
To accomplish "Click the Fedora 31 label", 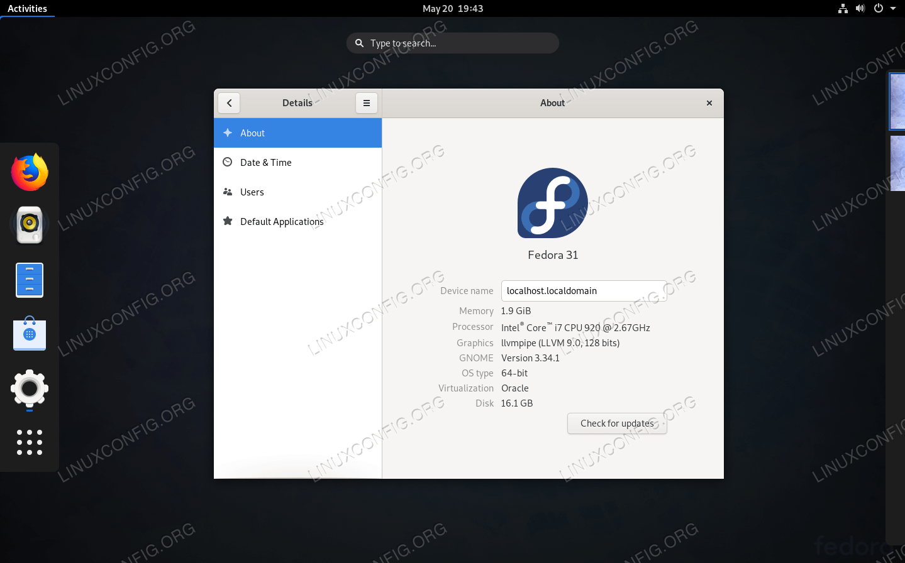I will pos(553,254).
